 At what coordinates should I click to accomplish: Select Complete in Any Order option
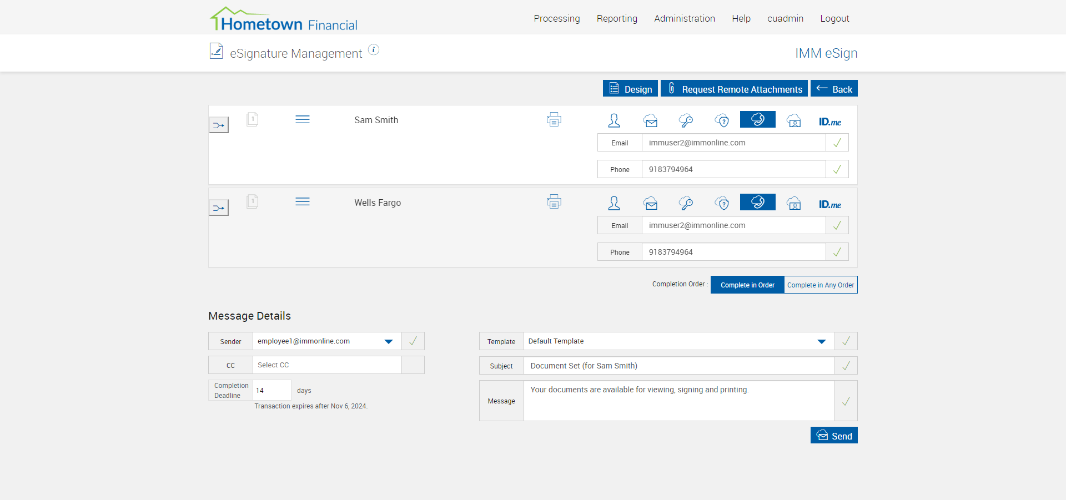pos(821,285)
